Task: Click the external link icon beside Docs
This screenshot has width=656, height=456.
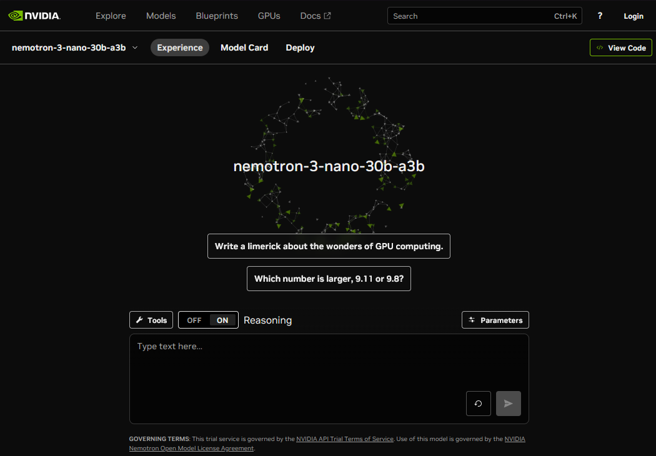Action: pyautogui.click(x=327, y=16)
